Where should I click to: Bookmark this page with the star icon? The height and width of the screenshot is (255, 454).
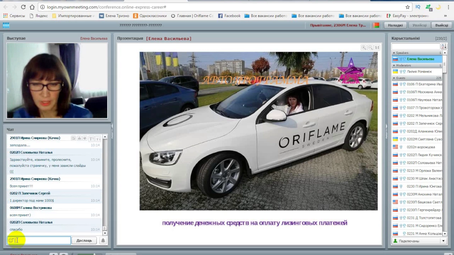pyautogui.click(x=408, y=7)
